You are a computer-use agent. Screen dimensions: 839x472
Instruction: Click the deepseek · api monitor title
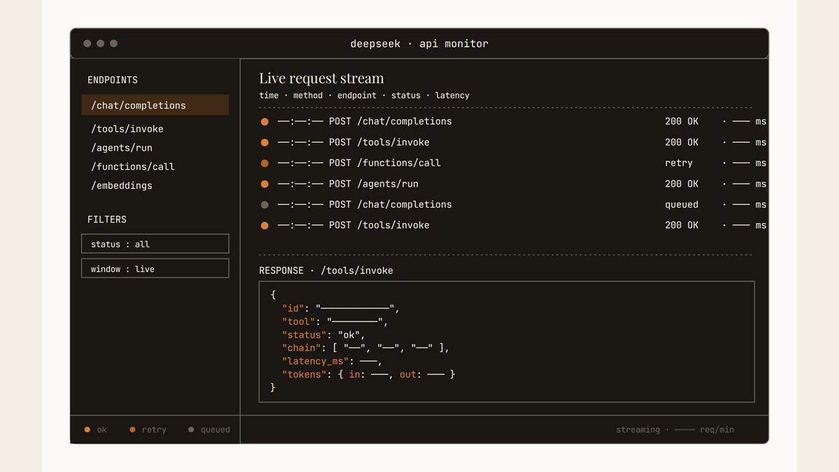point(419,43)
